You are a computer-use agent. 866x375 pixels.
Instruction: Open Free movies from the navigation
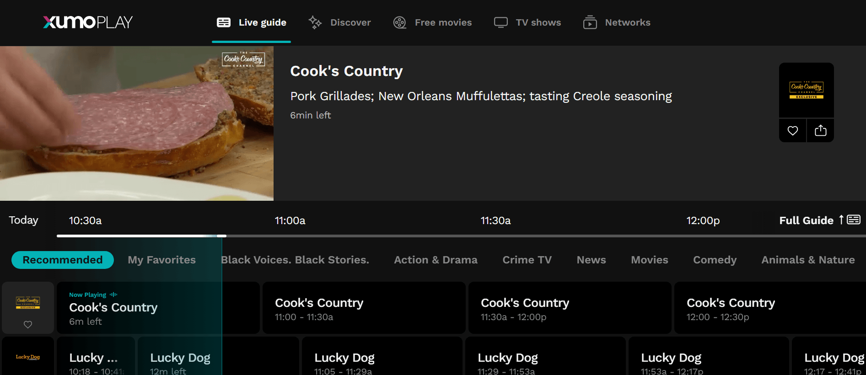click(432, 22)
